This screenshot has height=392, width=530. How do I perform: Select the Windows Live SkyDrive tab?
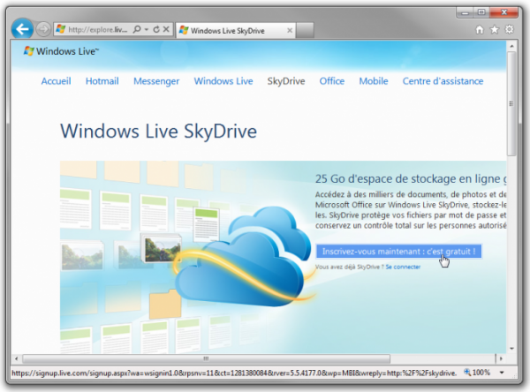click(x=235, y=30)
